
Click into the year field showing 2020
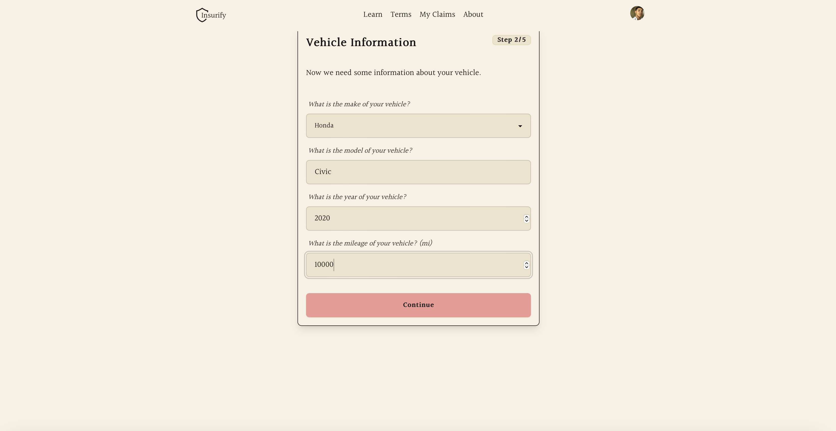click(412, 219)
